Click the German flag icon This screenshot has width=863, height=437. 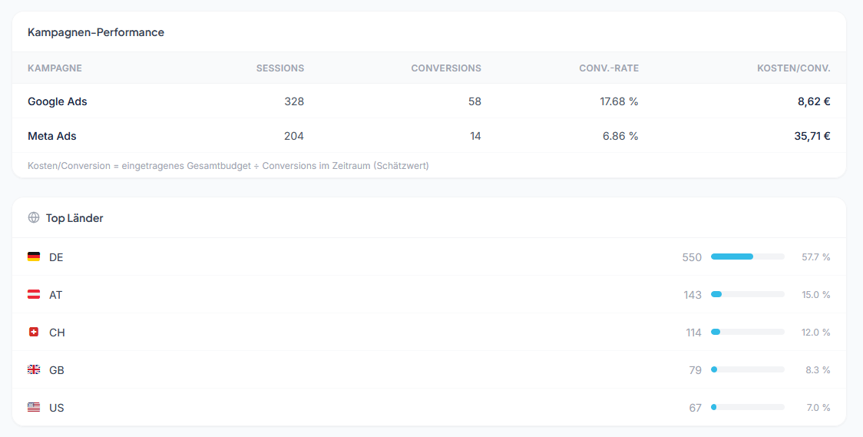pyautogui.click(x=34, y=257)
